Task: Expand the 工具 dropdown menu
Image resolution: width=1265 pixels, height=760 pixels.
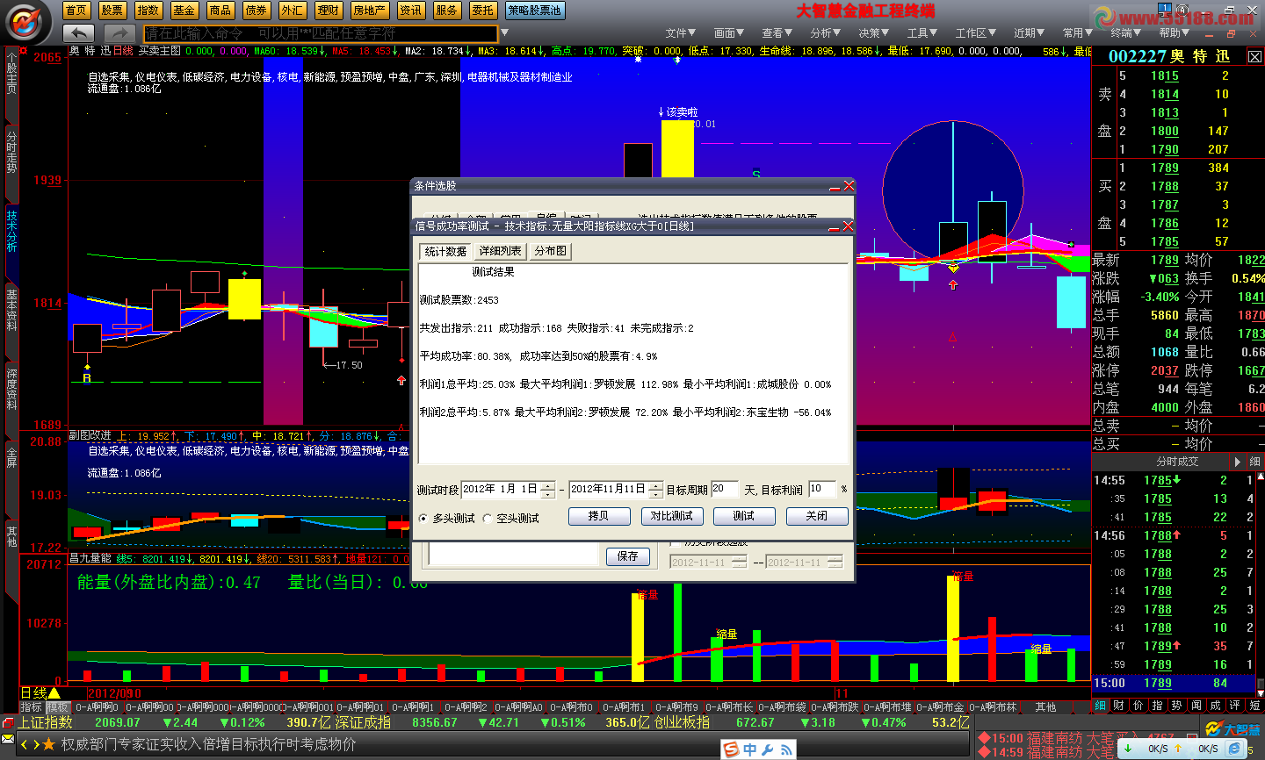Action: click(x=922, y=33)
